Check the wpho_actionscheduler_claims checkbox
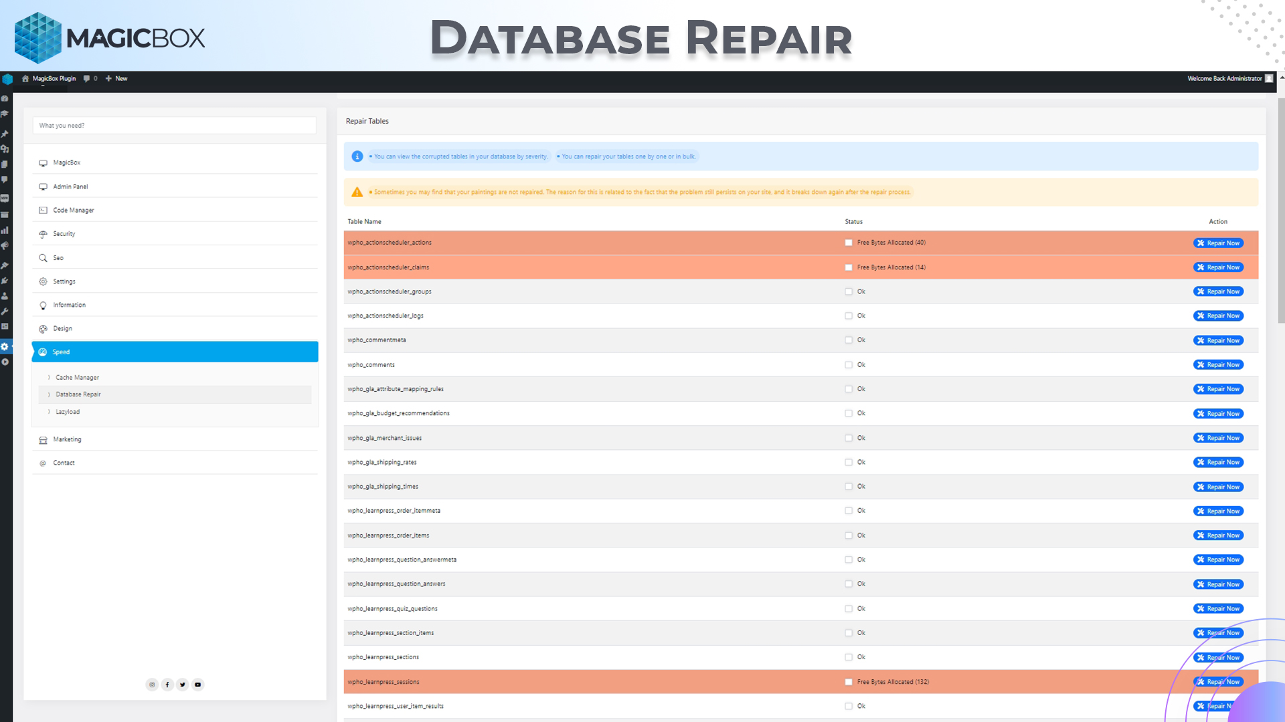Viewport: 1285px width, 722px height. [849, 267]
